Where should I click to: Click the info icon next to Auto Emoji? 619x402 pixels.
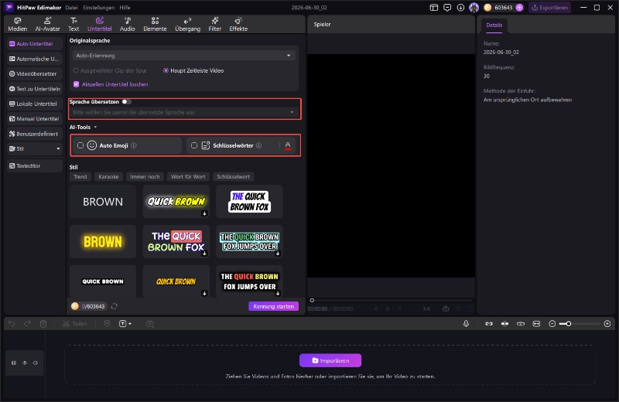pos(134,145)
